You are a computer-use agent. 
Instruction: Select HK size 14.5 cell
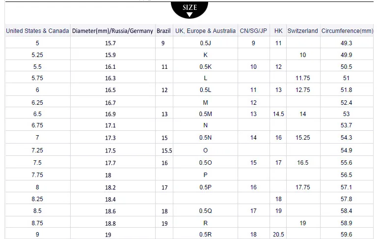coord(278,114)
